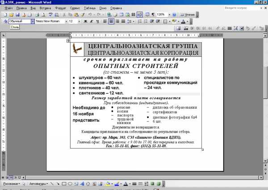The image size is (268, 190).
Task: Toggle the Drawing toolbar button
Action: (x=140, y=15)
